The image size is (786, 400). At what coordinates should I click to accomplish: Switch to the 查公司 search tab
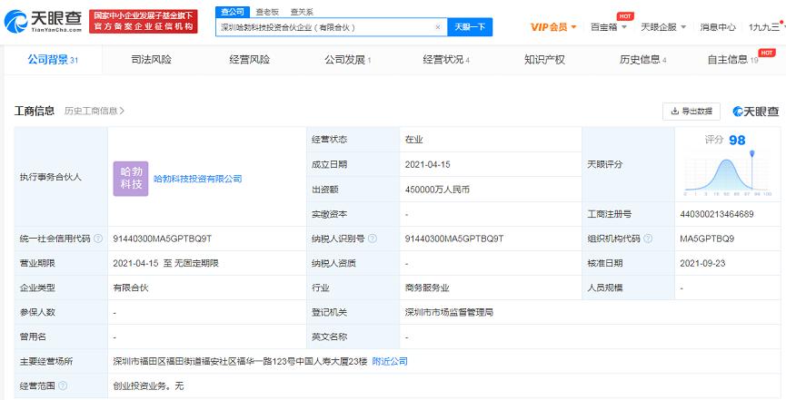pos(233,12)
